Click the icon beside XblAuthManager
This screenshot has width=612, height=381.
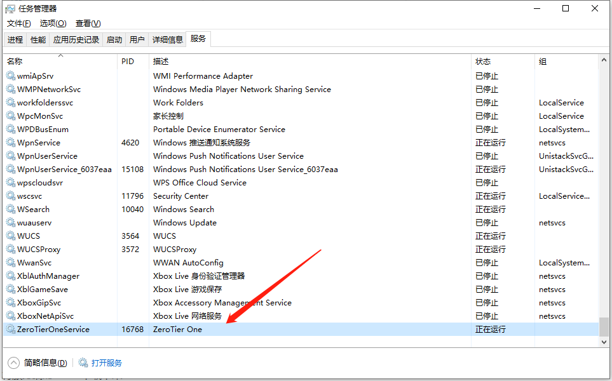(x=11, y=276)
